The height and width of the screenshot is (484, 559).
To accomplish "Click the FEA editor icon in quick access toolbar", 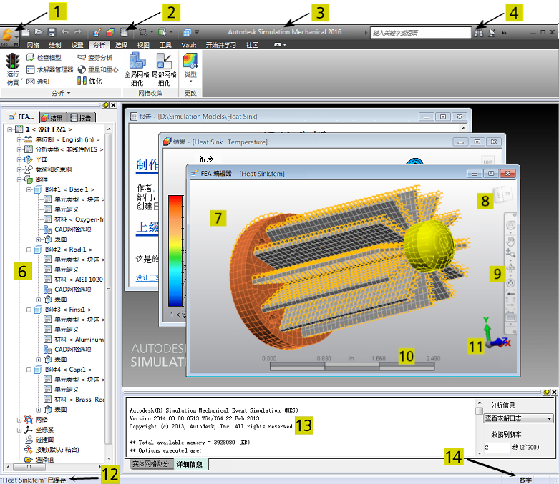I will tap(97, 32).
